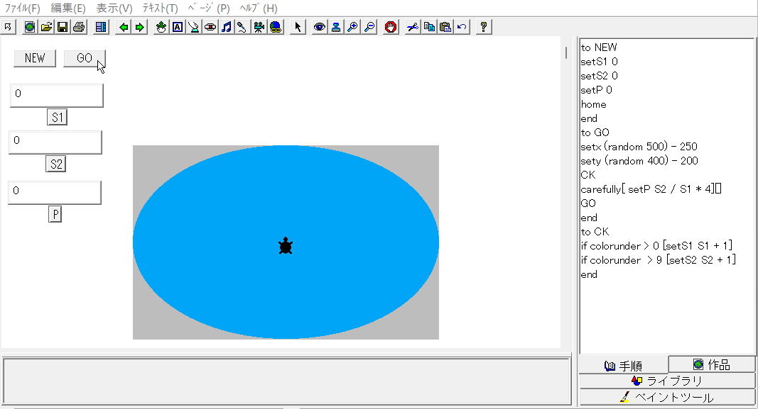Image resolution: width=758 pixels, height=409 pixels.
Task: Click the page layout grid icon
Action: point(101,27)
